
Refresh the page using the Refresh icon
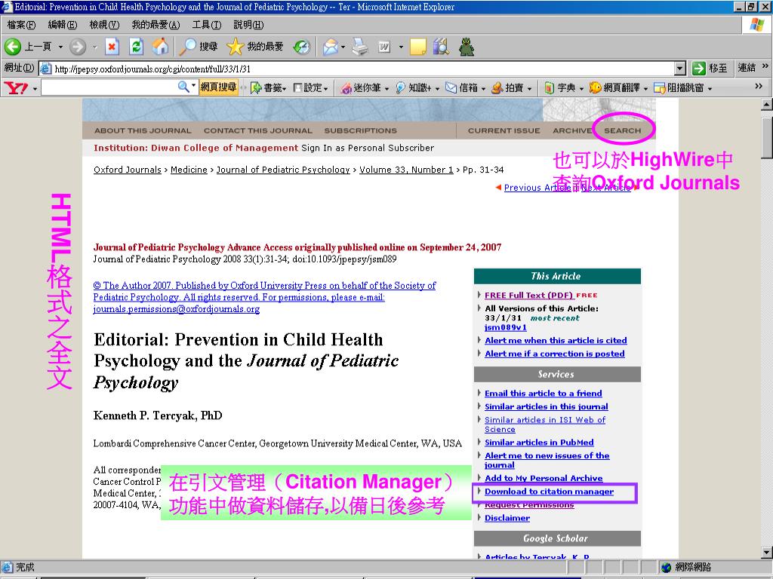(136, 47)
